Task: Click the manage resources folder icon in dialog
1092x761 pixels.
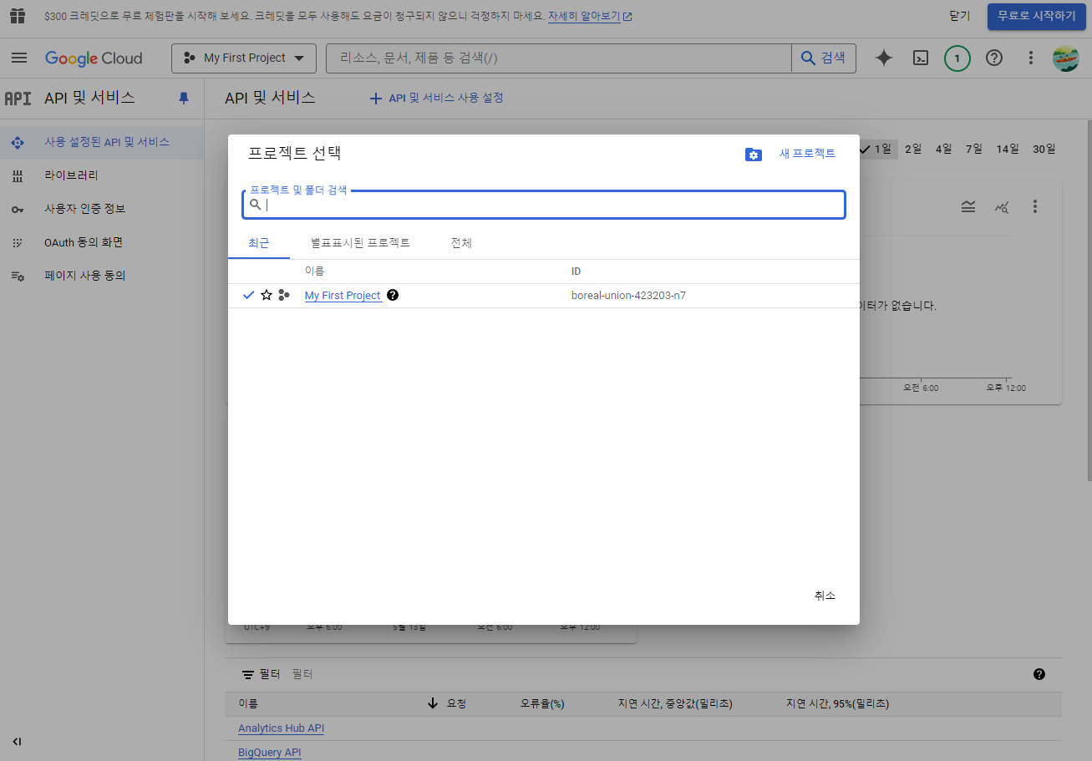Action: (x=753, y=154)
